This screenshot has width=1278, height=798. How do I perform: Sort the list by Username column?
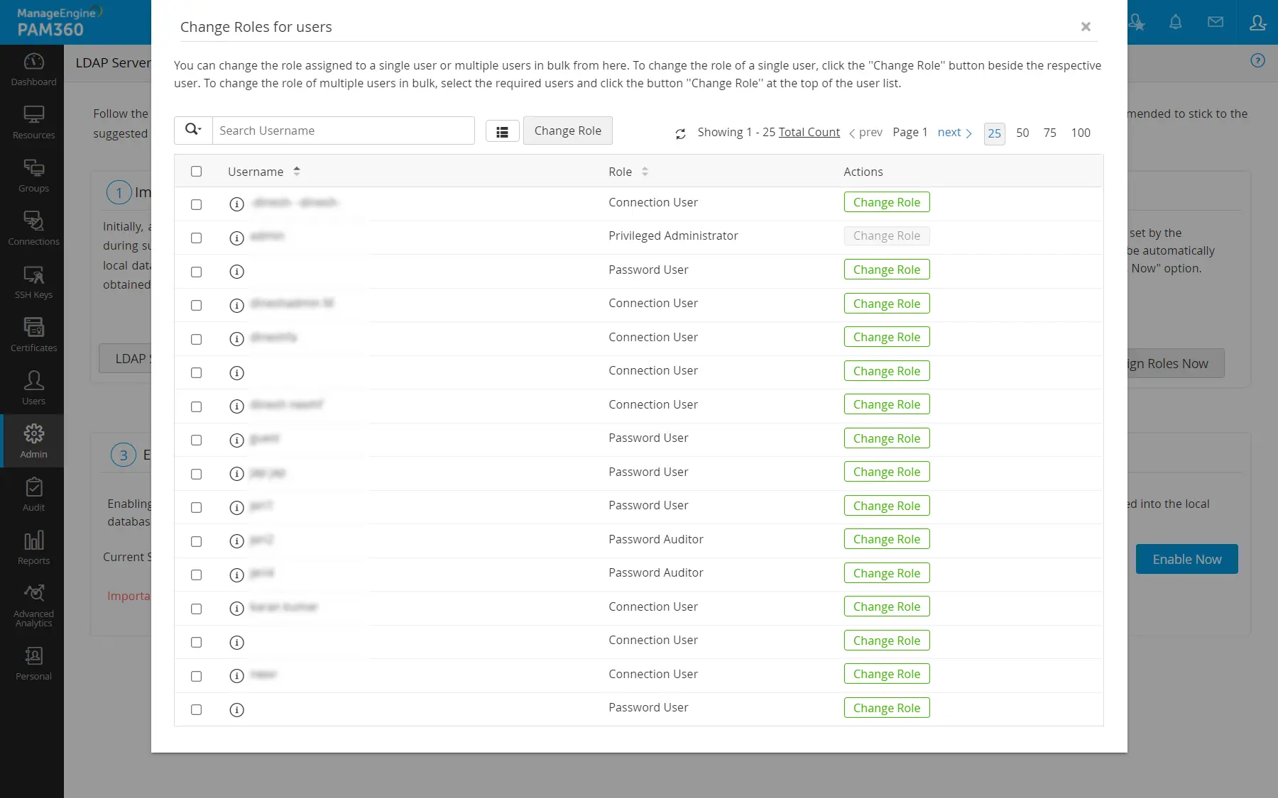[297, 171]
